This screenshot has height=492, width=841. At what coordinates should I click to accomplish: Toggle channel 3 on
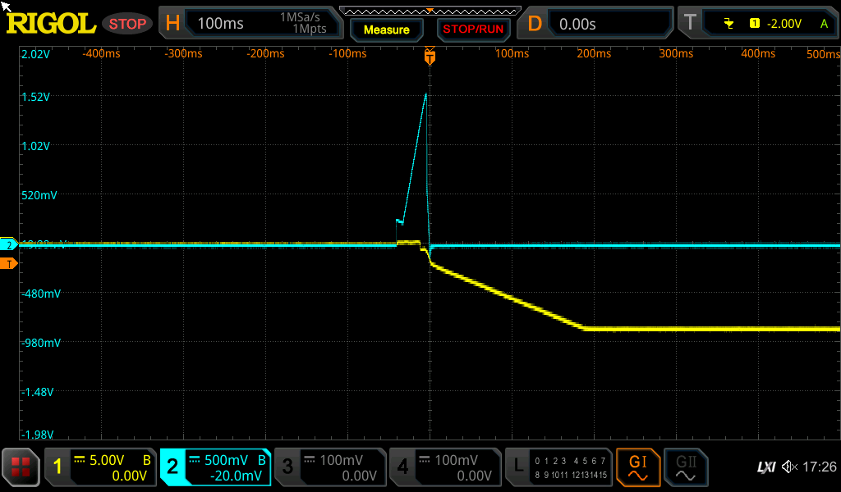[329, 467]
